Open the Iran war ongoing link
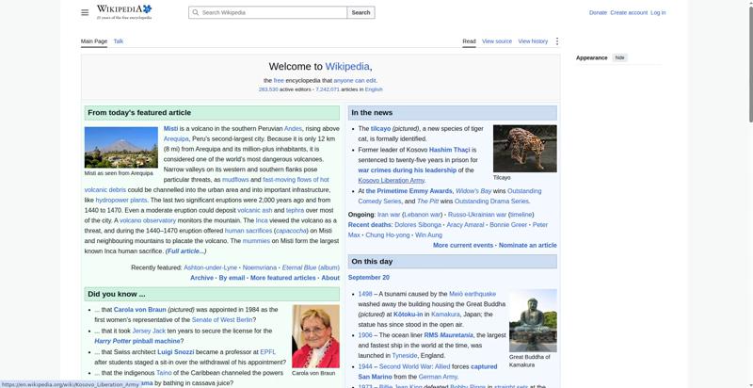753x388 pixels. click(389, 215)
